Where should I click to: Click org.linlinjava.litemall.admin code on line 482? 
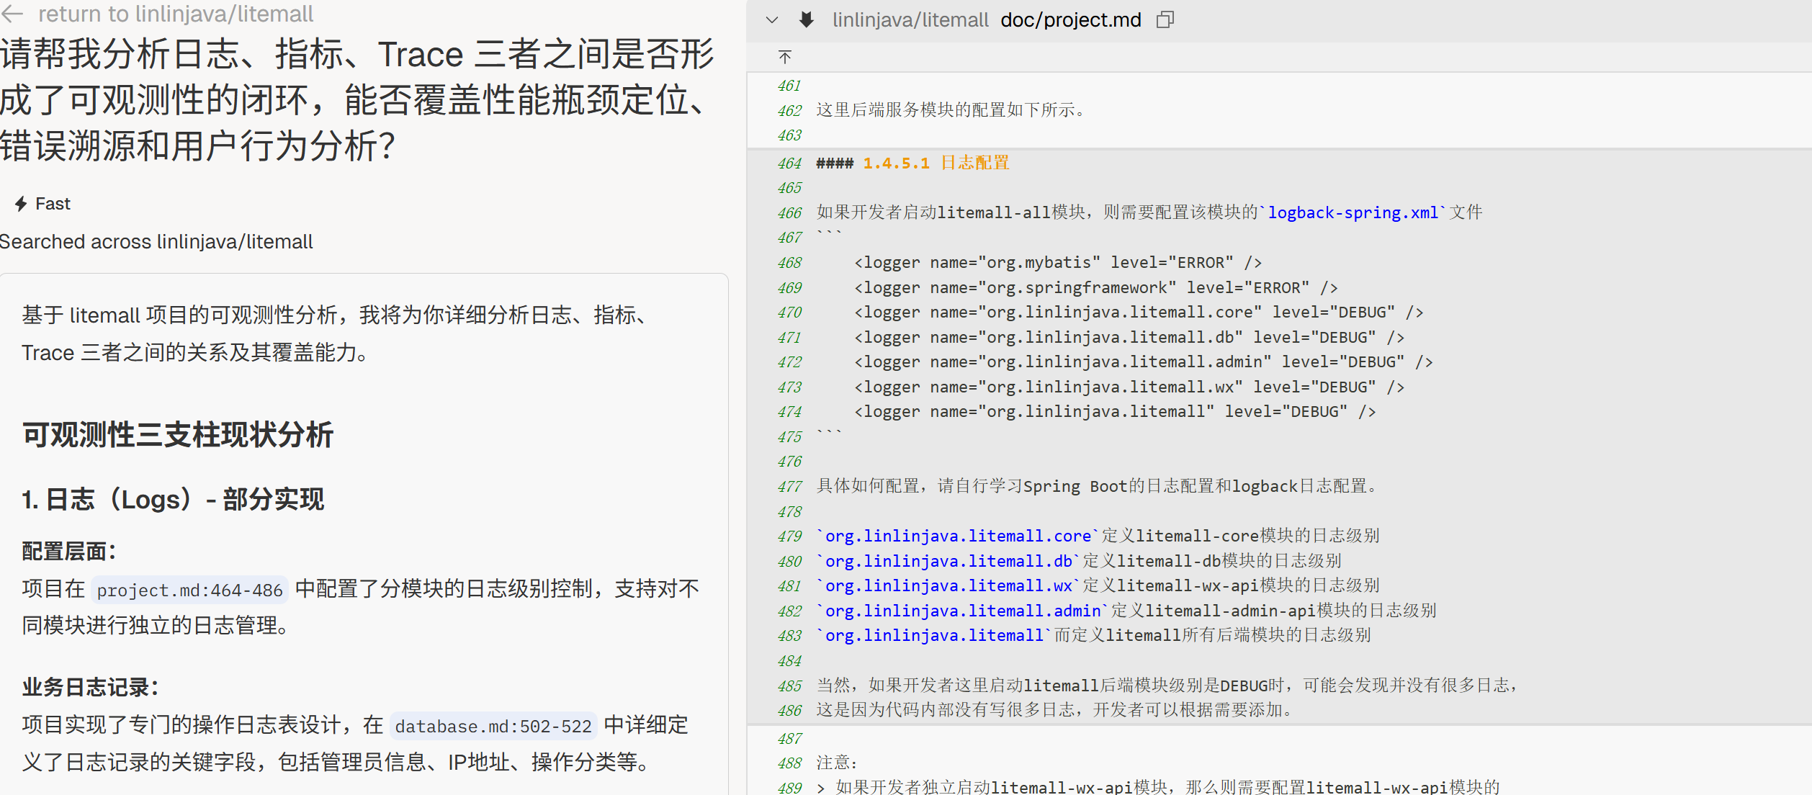(x=963, y=611)
